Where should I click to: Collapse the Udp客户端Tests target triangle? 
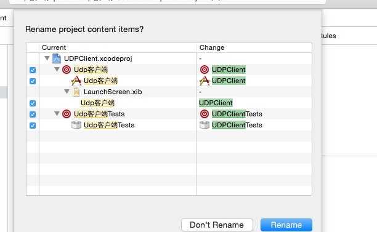pos(57,113)
